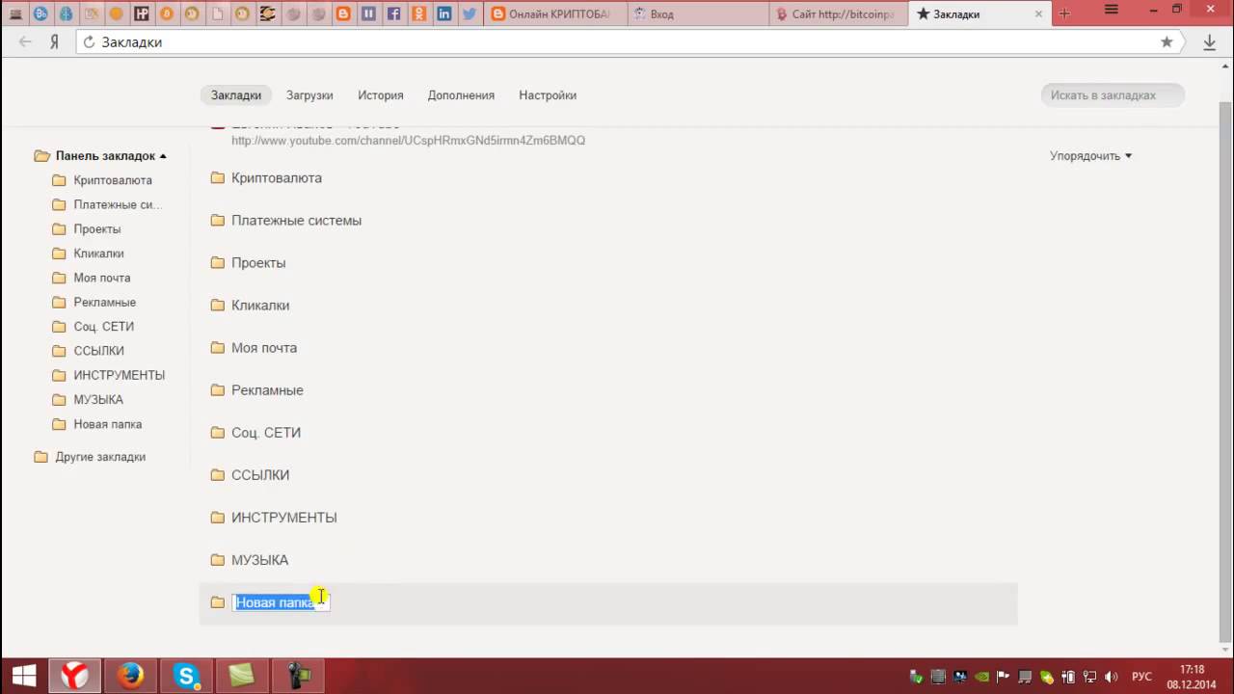Open Платежные системы folder in main list
The image size is (1234, 694).
tap(296, 221)
